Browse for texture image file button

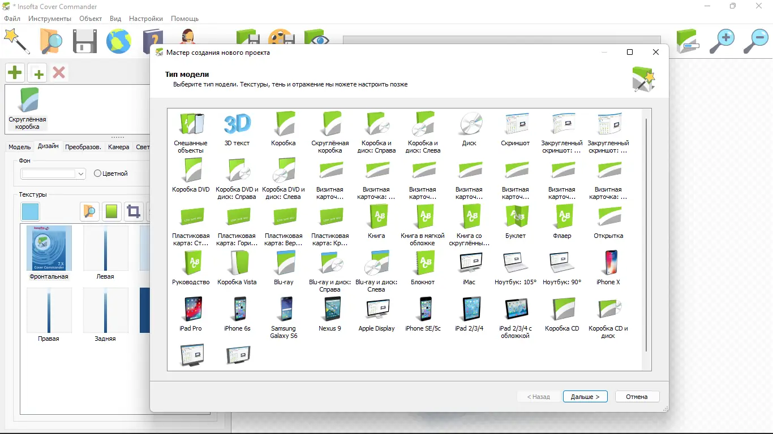point(89,211)
